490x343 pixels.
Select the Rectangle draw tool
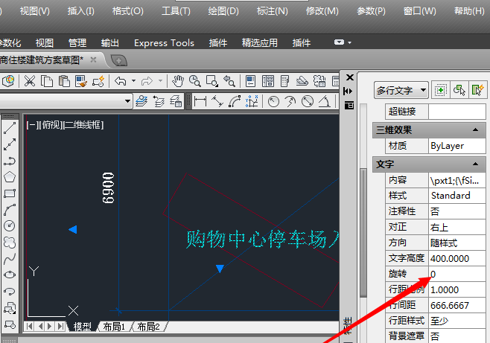coord(10,193)
